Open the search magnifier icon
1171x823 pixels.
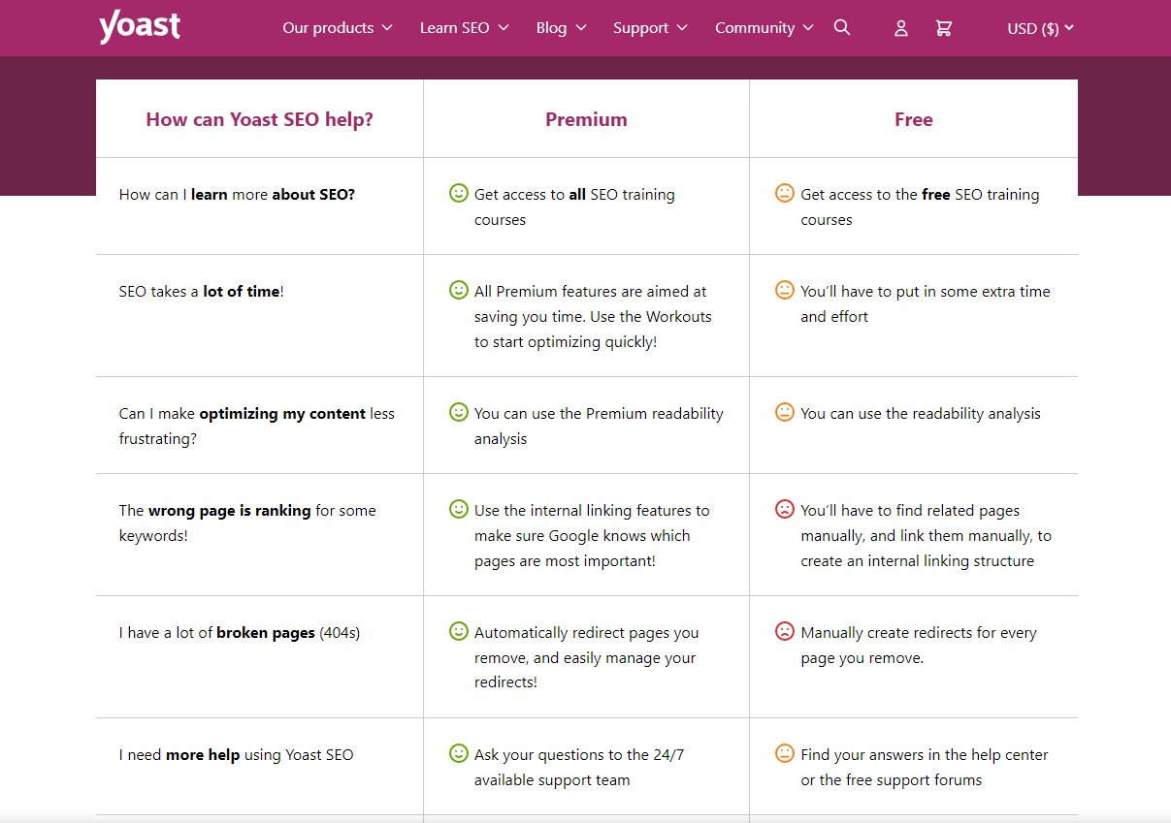(842, 28)
